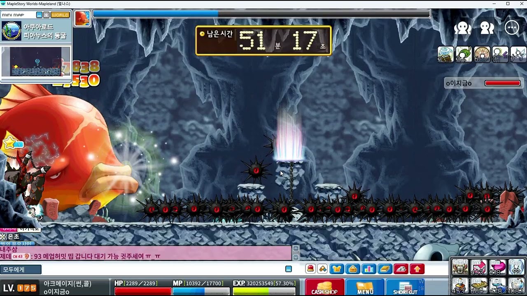Click the map name 피아누스의 동굴
The image size is (527, 296).
pyautogui.click(x=44, y=35)
